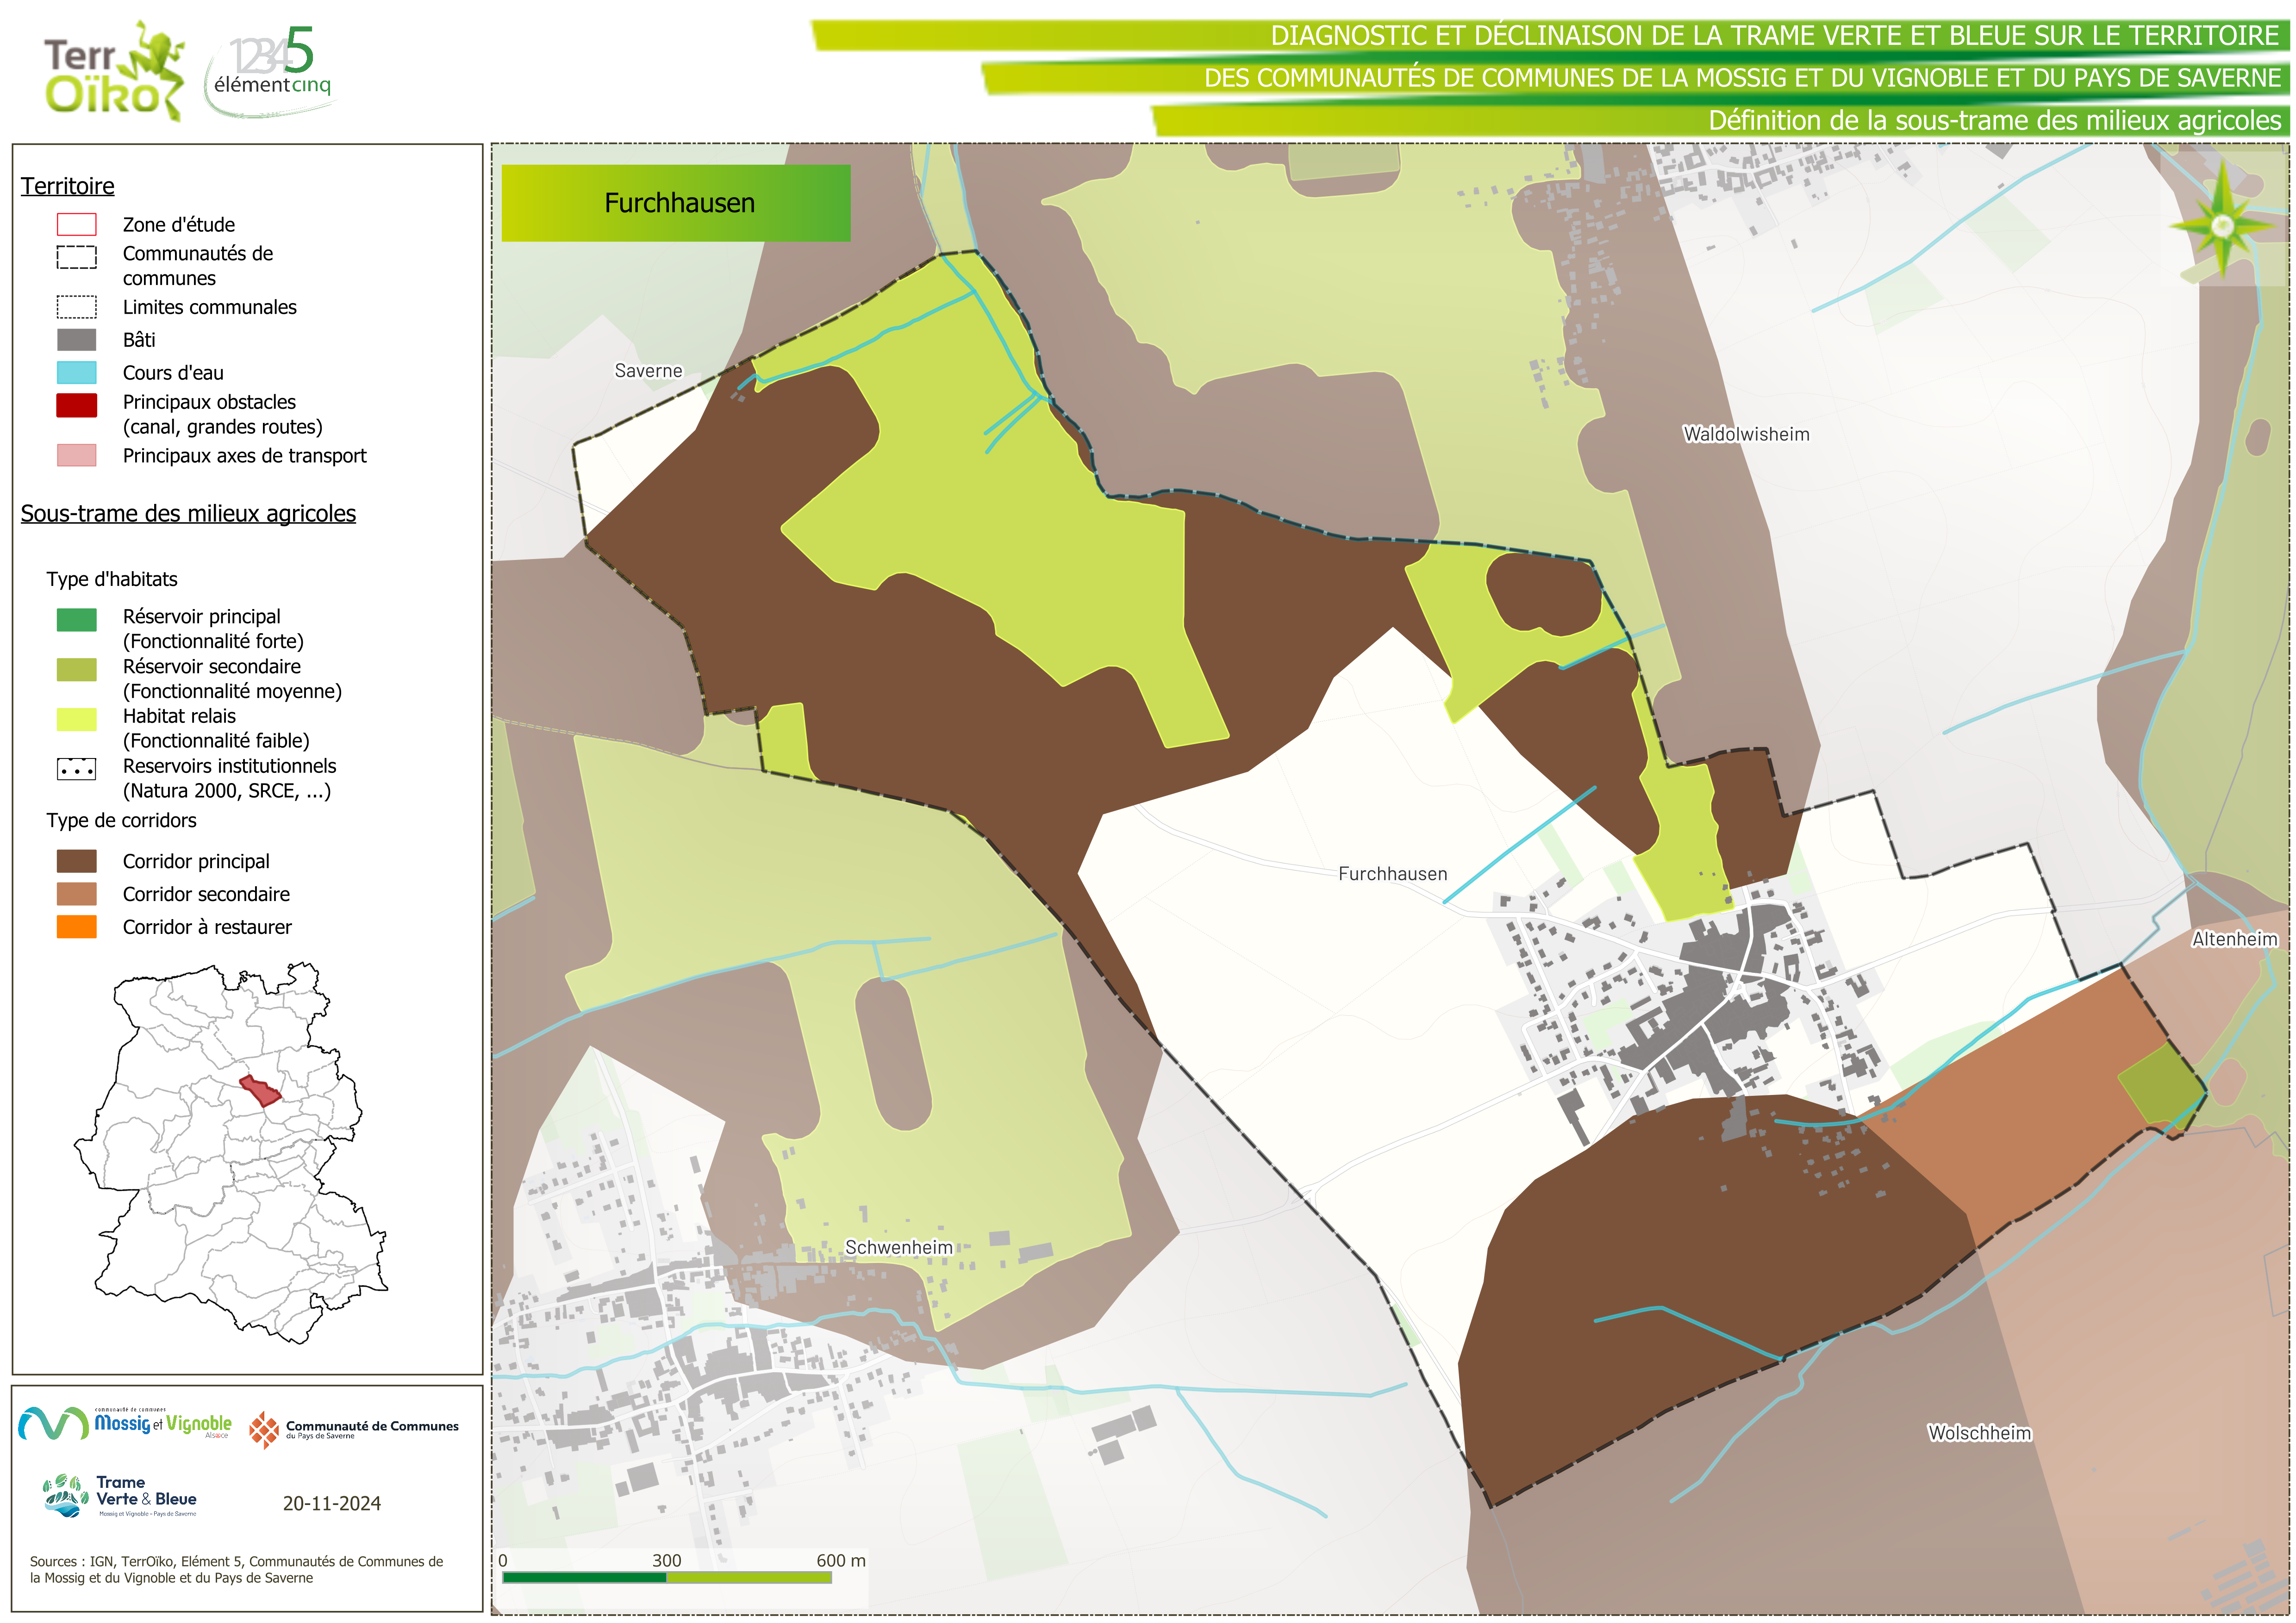Click the Furchhausen green title banner

[x=676, y=203]
